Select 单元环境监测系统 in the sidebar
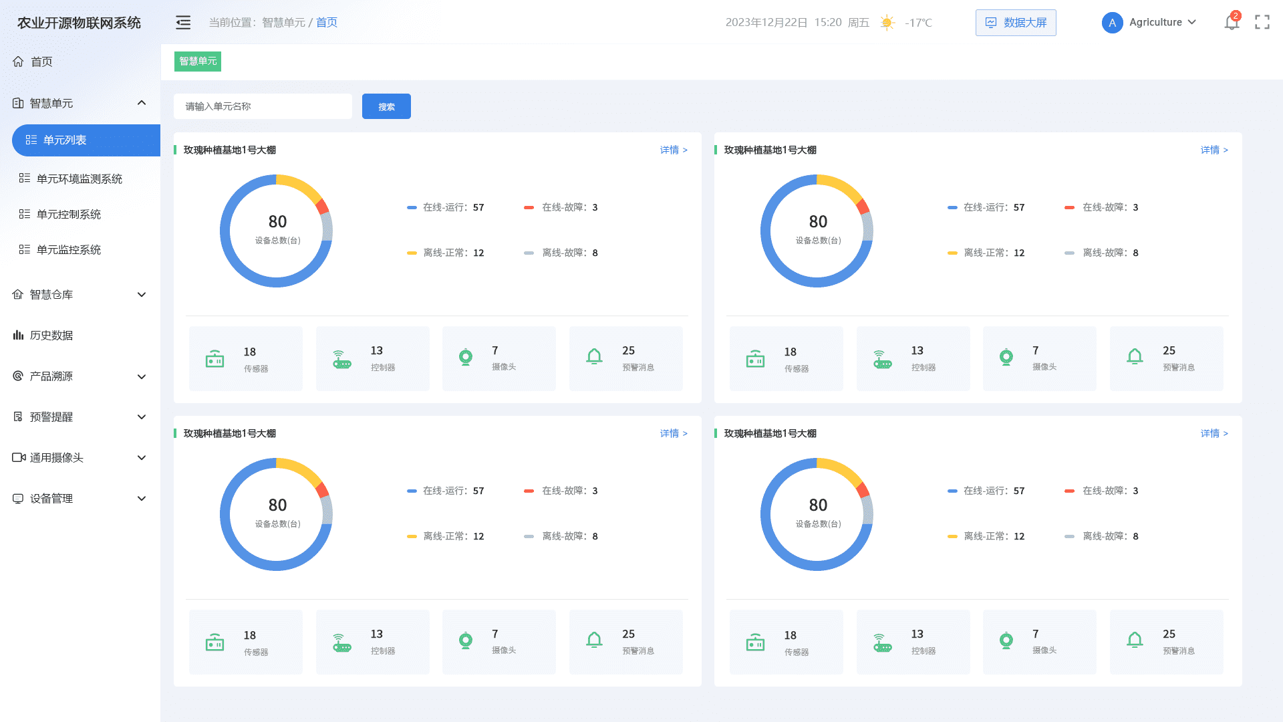The width and height of the screenshot is (1283, 722). (x=80, y=178)
